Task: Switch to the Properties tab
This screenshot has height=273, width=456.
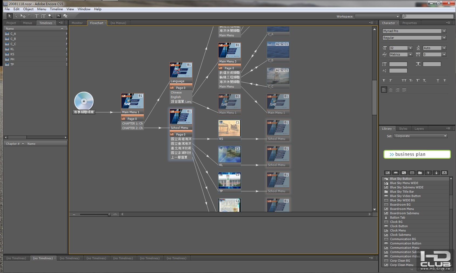Action: click(x=410, y=23)
